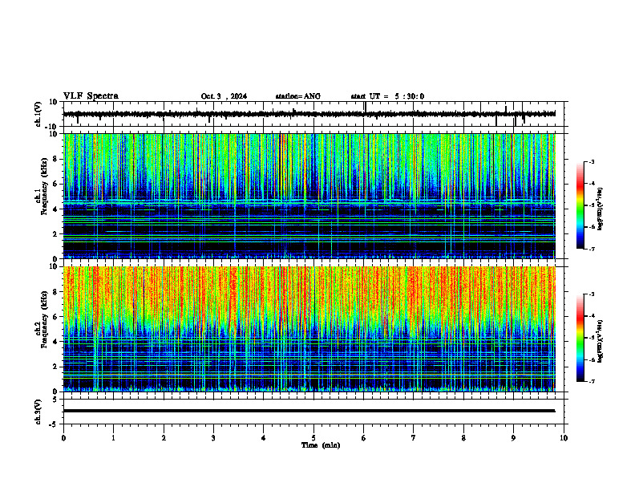This screenshot has width=635, height=491.
Task: Click the "8" kHz tick of ch.2 spectrogram
Action: [55, 292]
